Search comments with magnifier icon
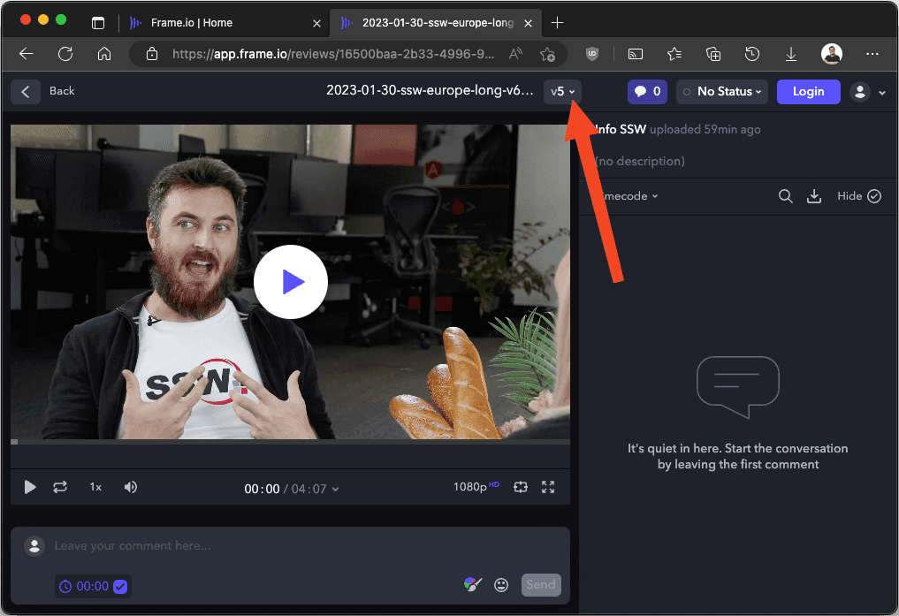This screenshot has width=899, height=616. pos(785,196)
